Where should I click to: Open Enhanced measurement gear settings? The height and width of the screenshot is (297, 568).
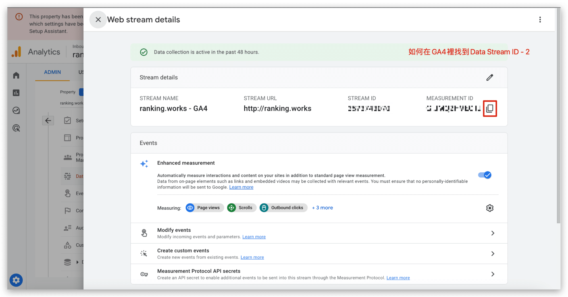click(489, 208)
